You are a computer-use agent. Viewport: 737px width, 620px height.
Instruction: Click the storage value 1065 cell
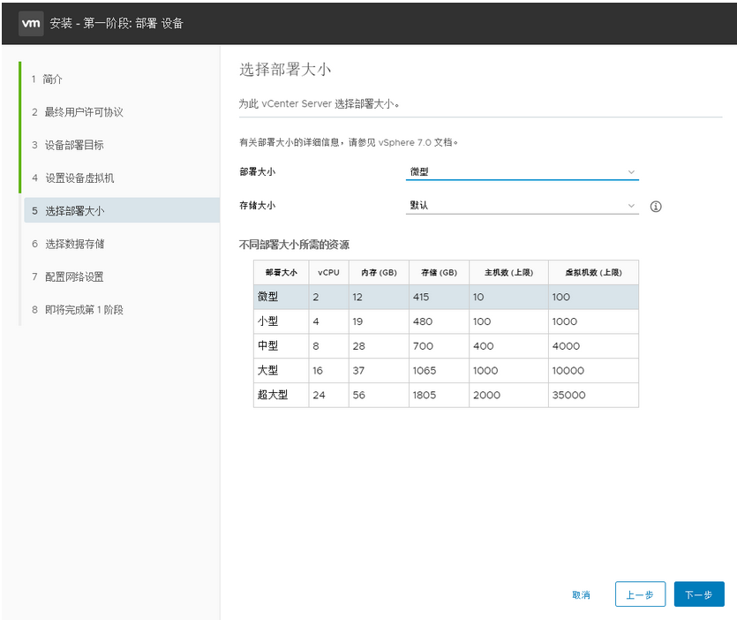439,370
